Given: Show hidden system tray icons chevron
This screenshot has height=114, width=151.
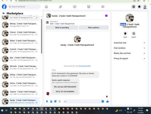Looking at the screenshot, I should tap(125, 110).
